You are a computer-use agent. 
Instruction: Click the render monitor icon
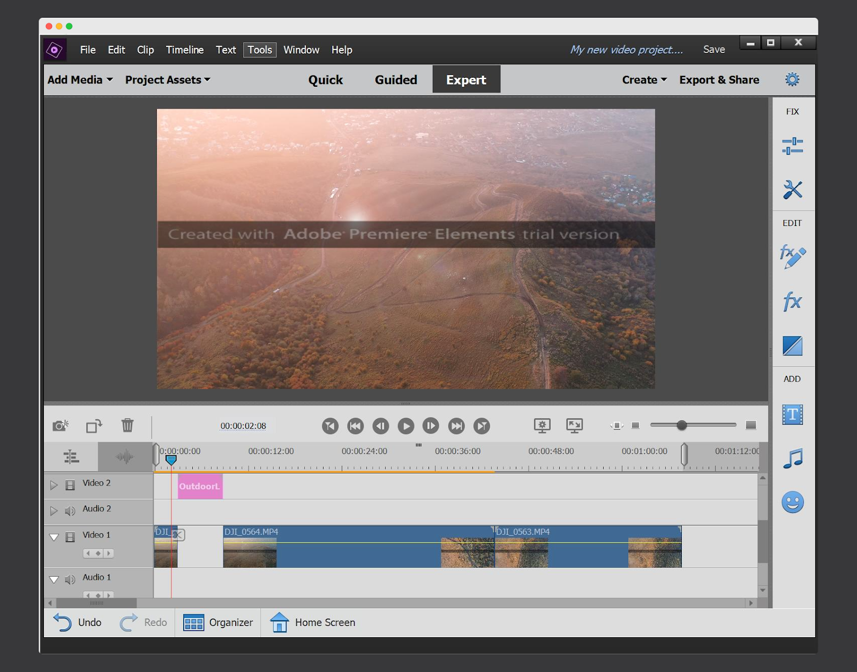pos(542,426)
